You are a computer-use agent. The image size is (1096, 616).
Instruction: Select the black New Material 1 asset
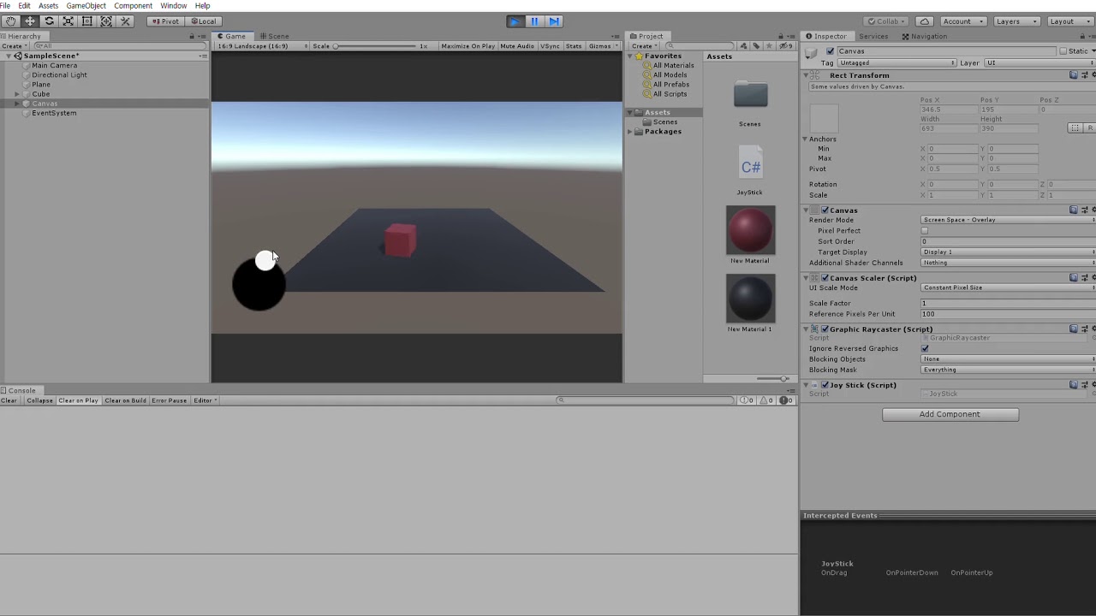tap(750, 299)
